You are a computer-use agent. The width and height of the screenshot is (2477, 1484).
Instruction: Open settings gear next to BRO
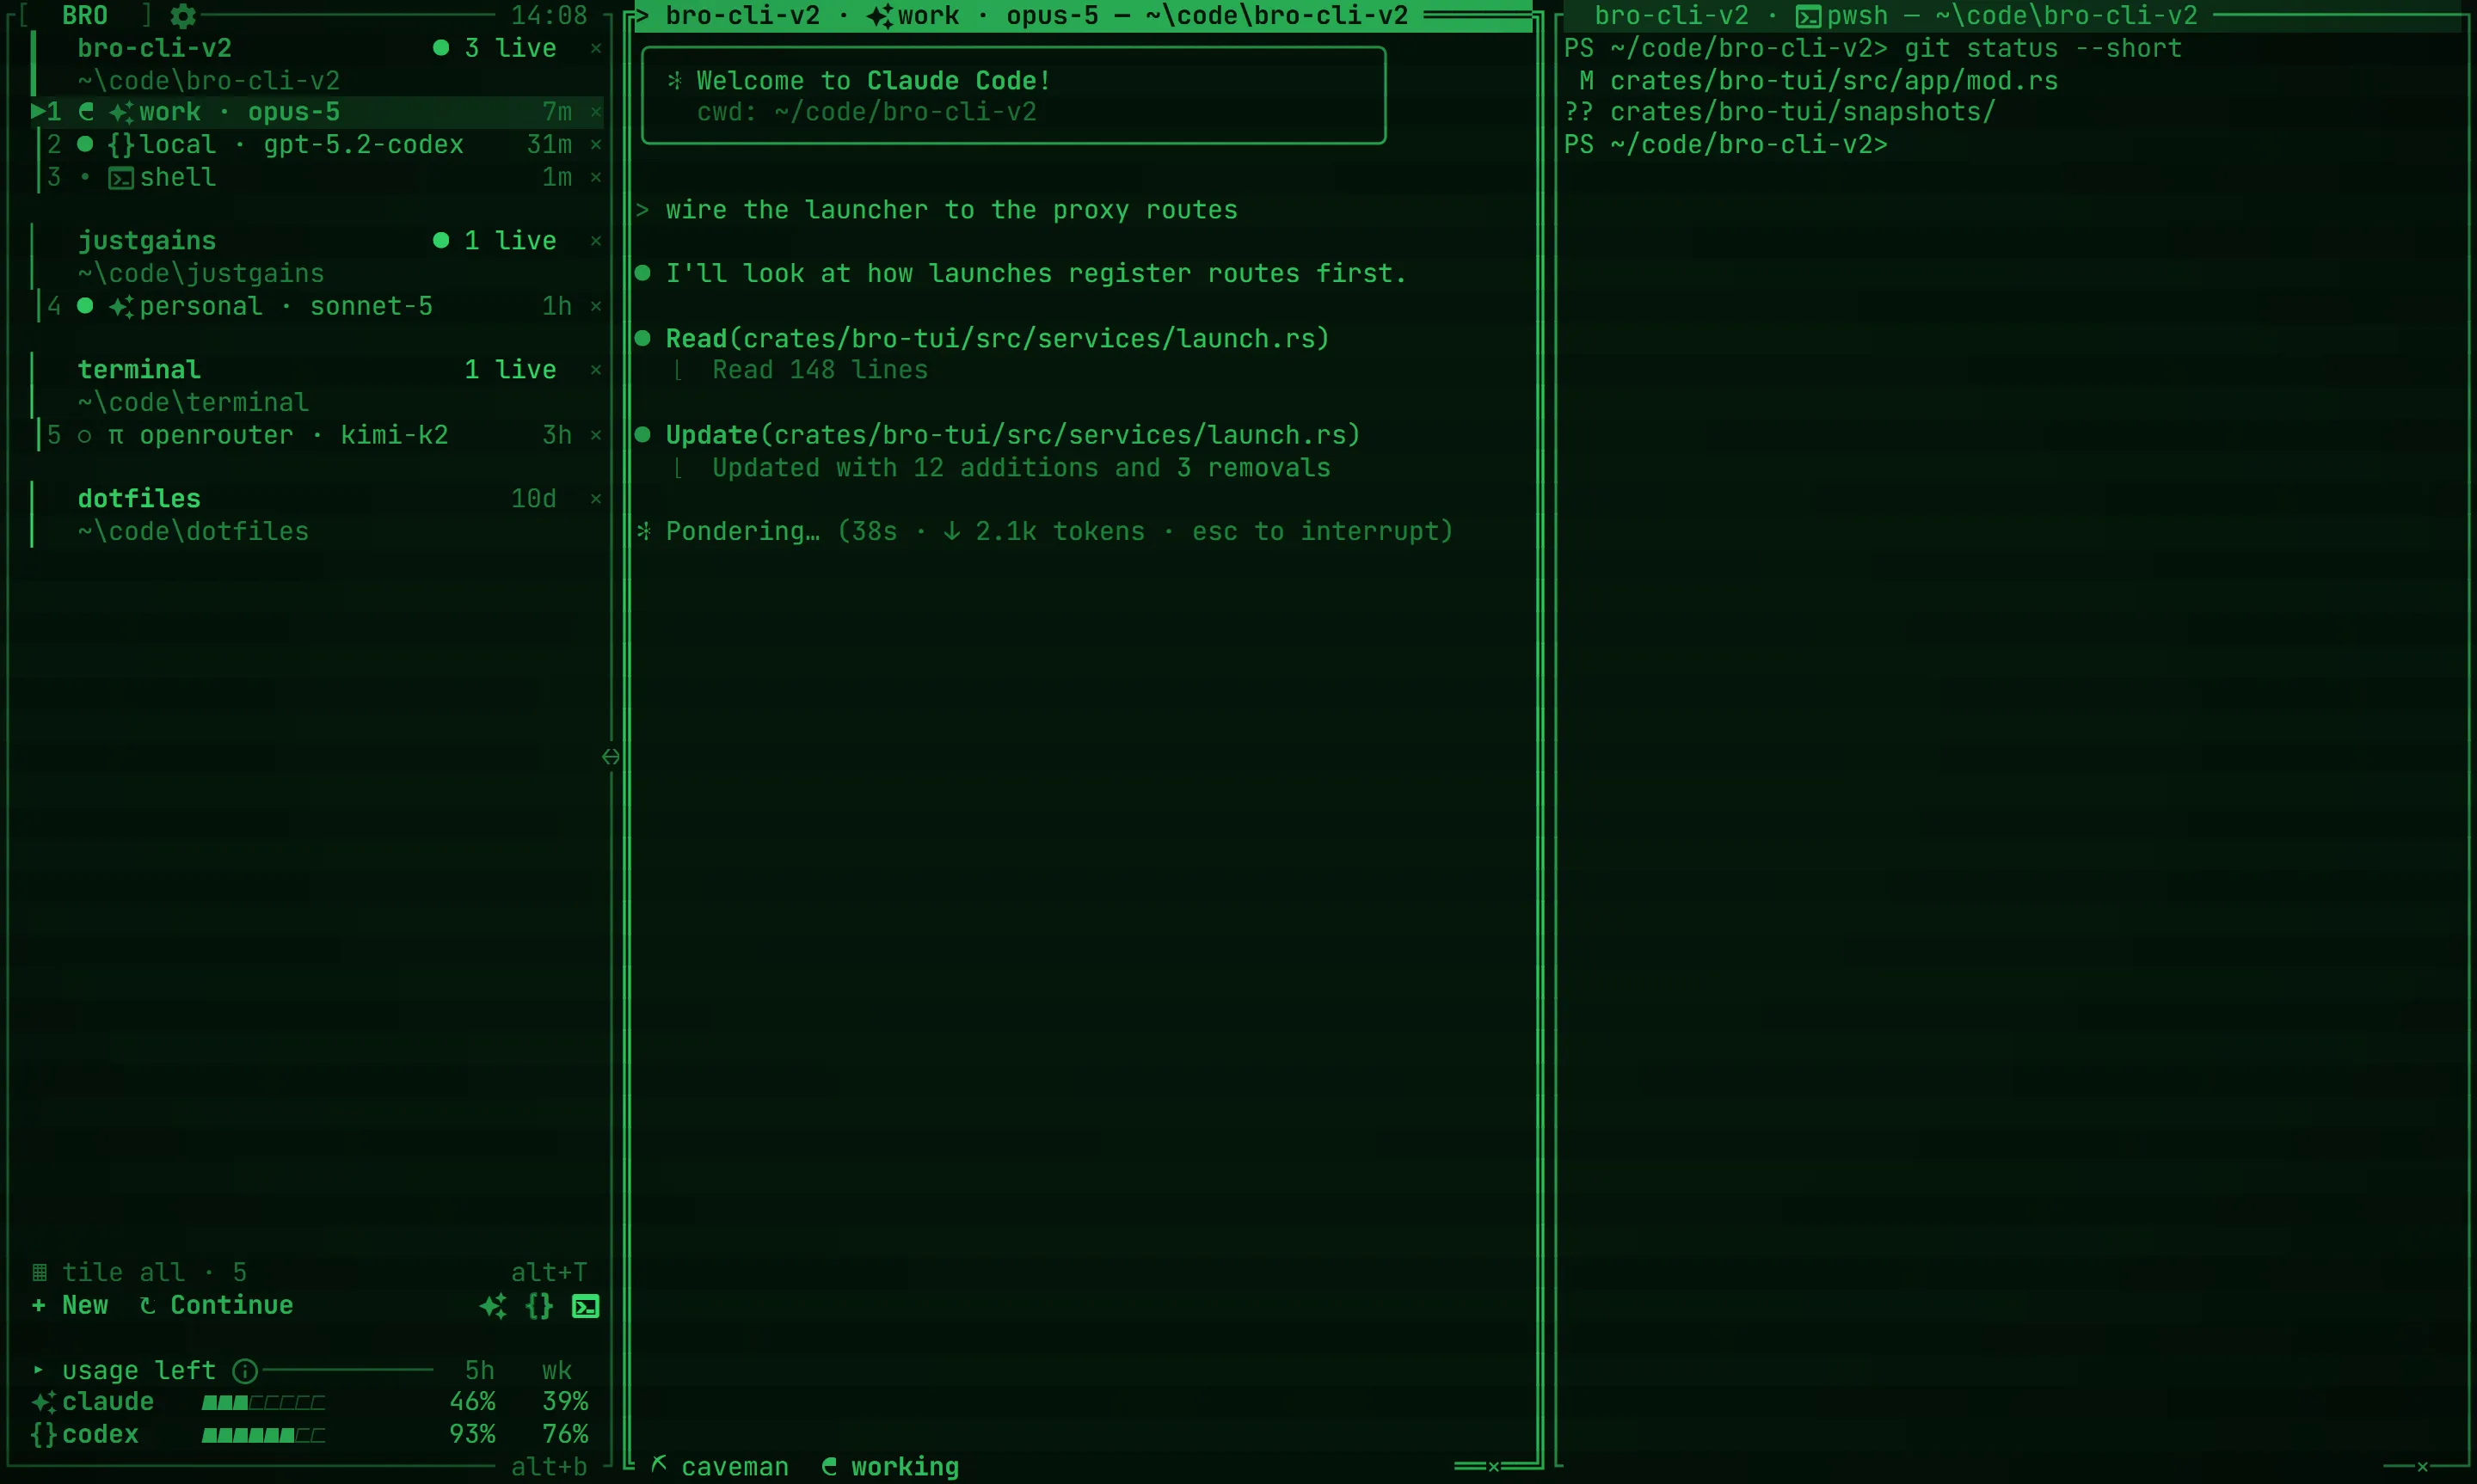(x=183, y=16)
